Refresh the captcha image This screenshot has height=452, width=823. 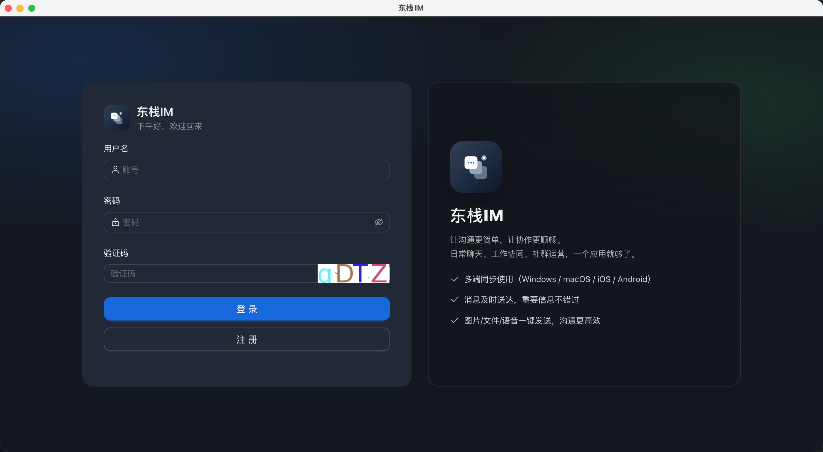(x=353, y=273)
